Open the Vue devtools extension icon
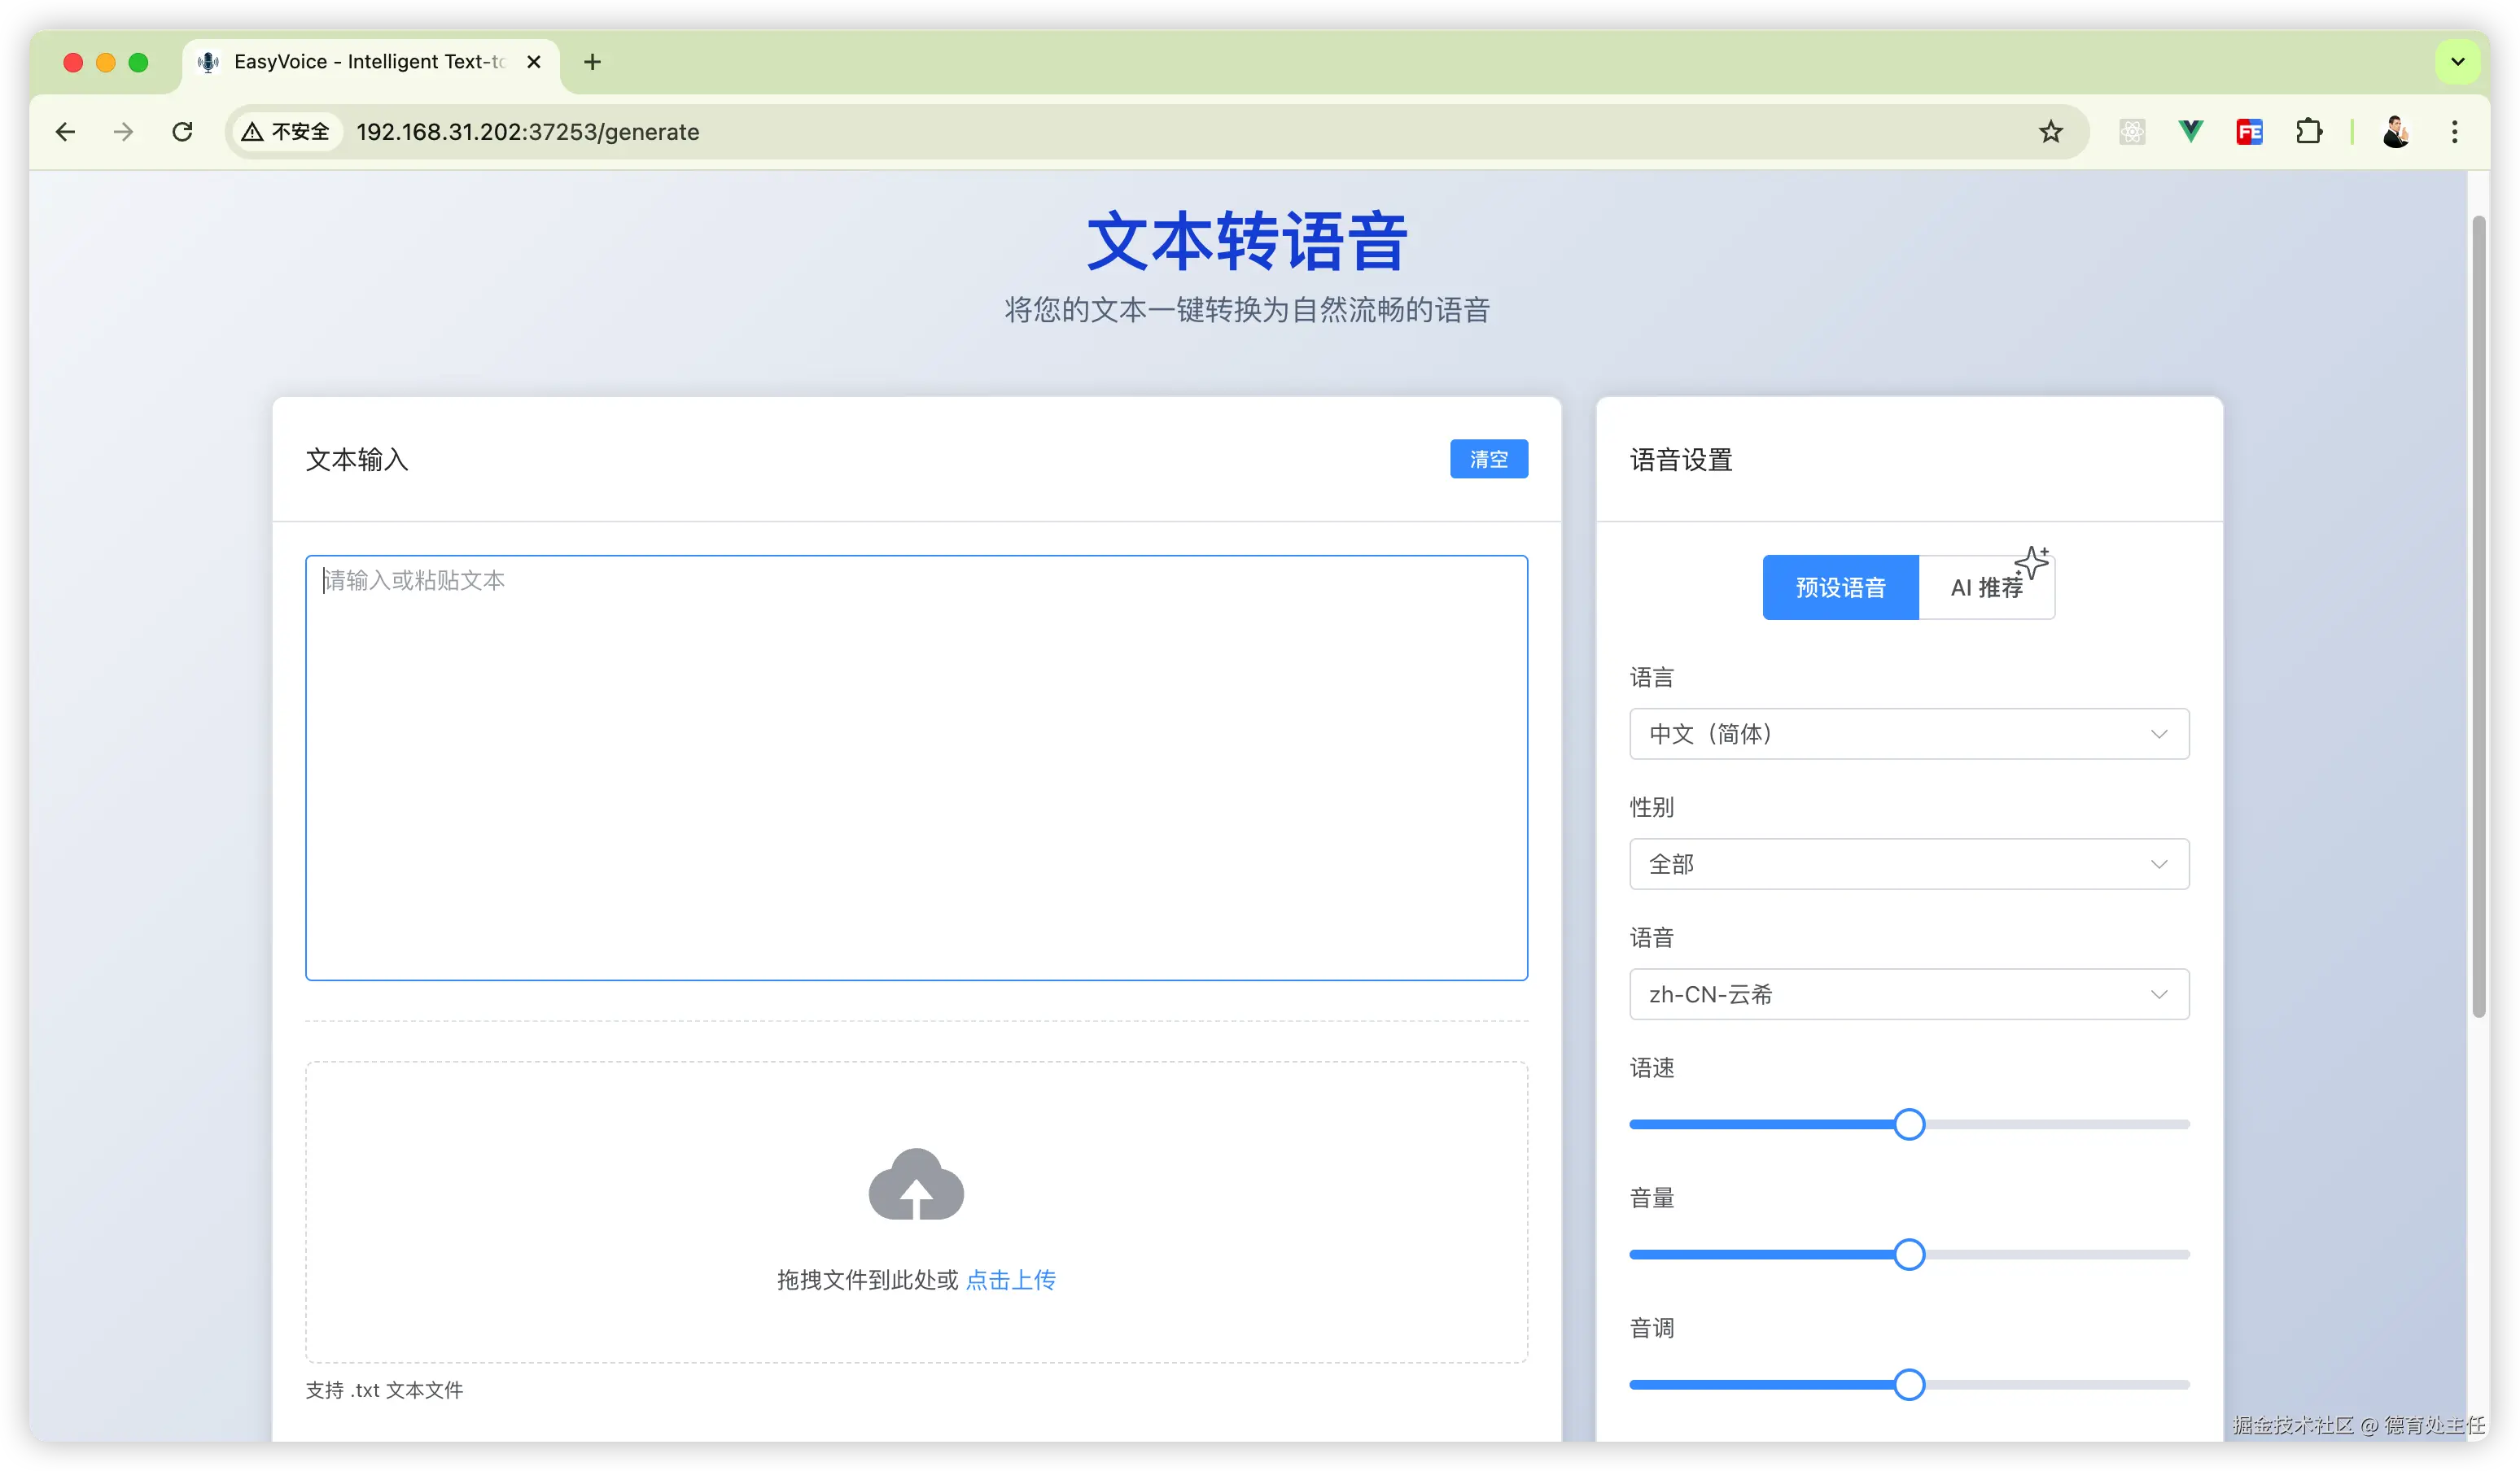The width and height of the screenshot is (2520, 1471). 2191,132
